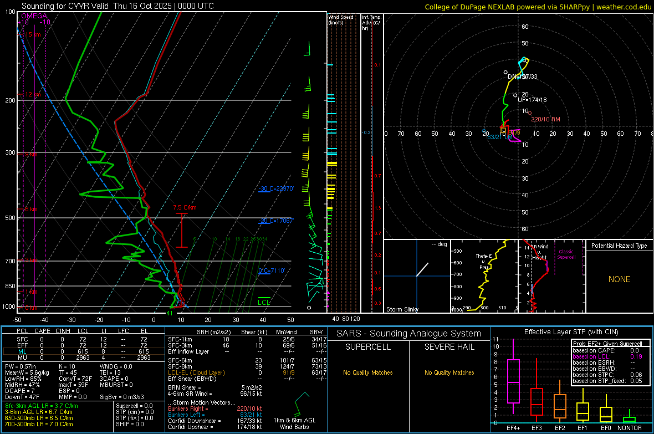Click the Corfidi Upshear value
Viewport: 654px width, 434px height.
[215, 427]
